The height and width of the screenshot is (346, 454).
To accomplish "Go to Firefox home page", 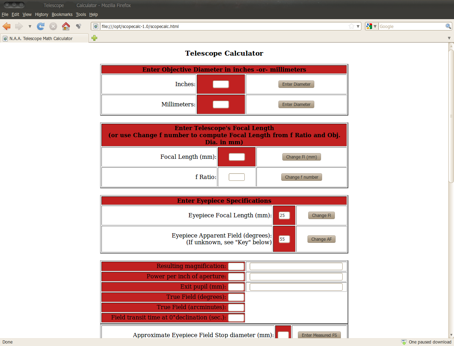I will point(66,26).
